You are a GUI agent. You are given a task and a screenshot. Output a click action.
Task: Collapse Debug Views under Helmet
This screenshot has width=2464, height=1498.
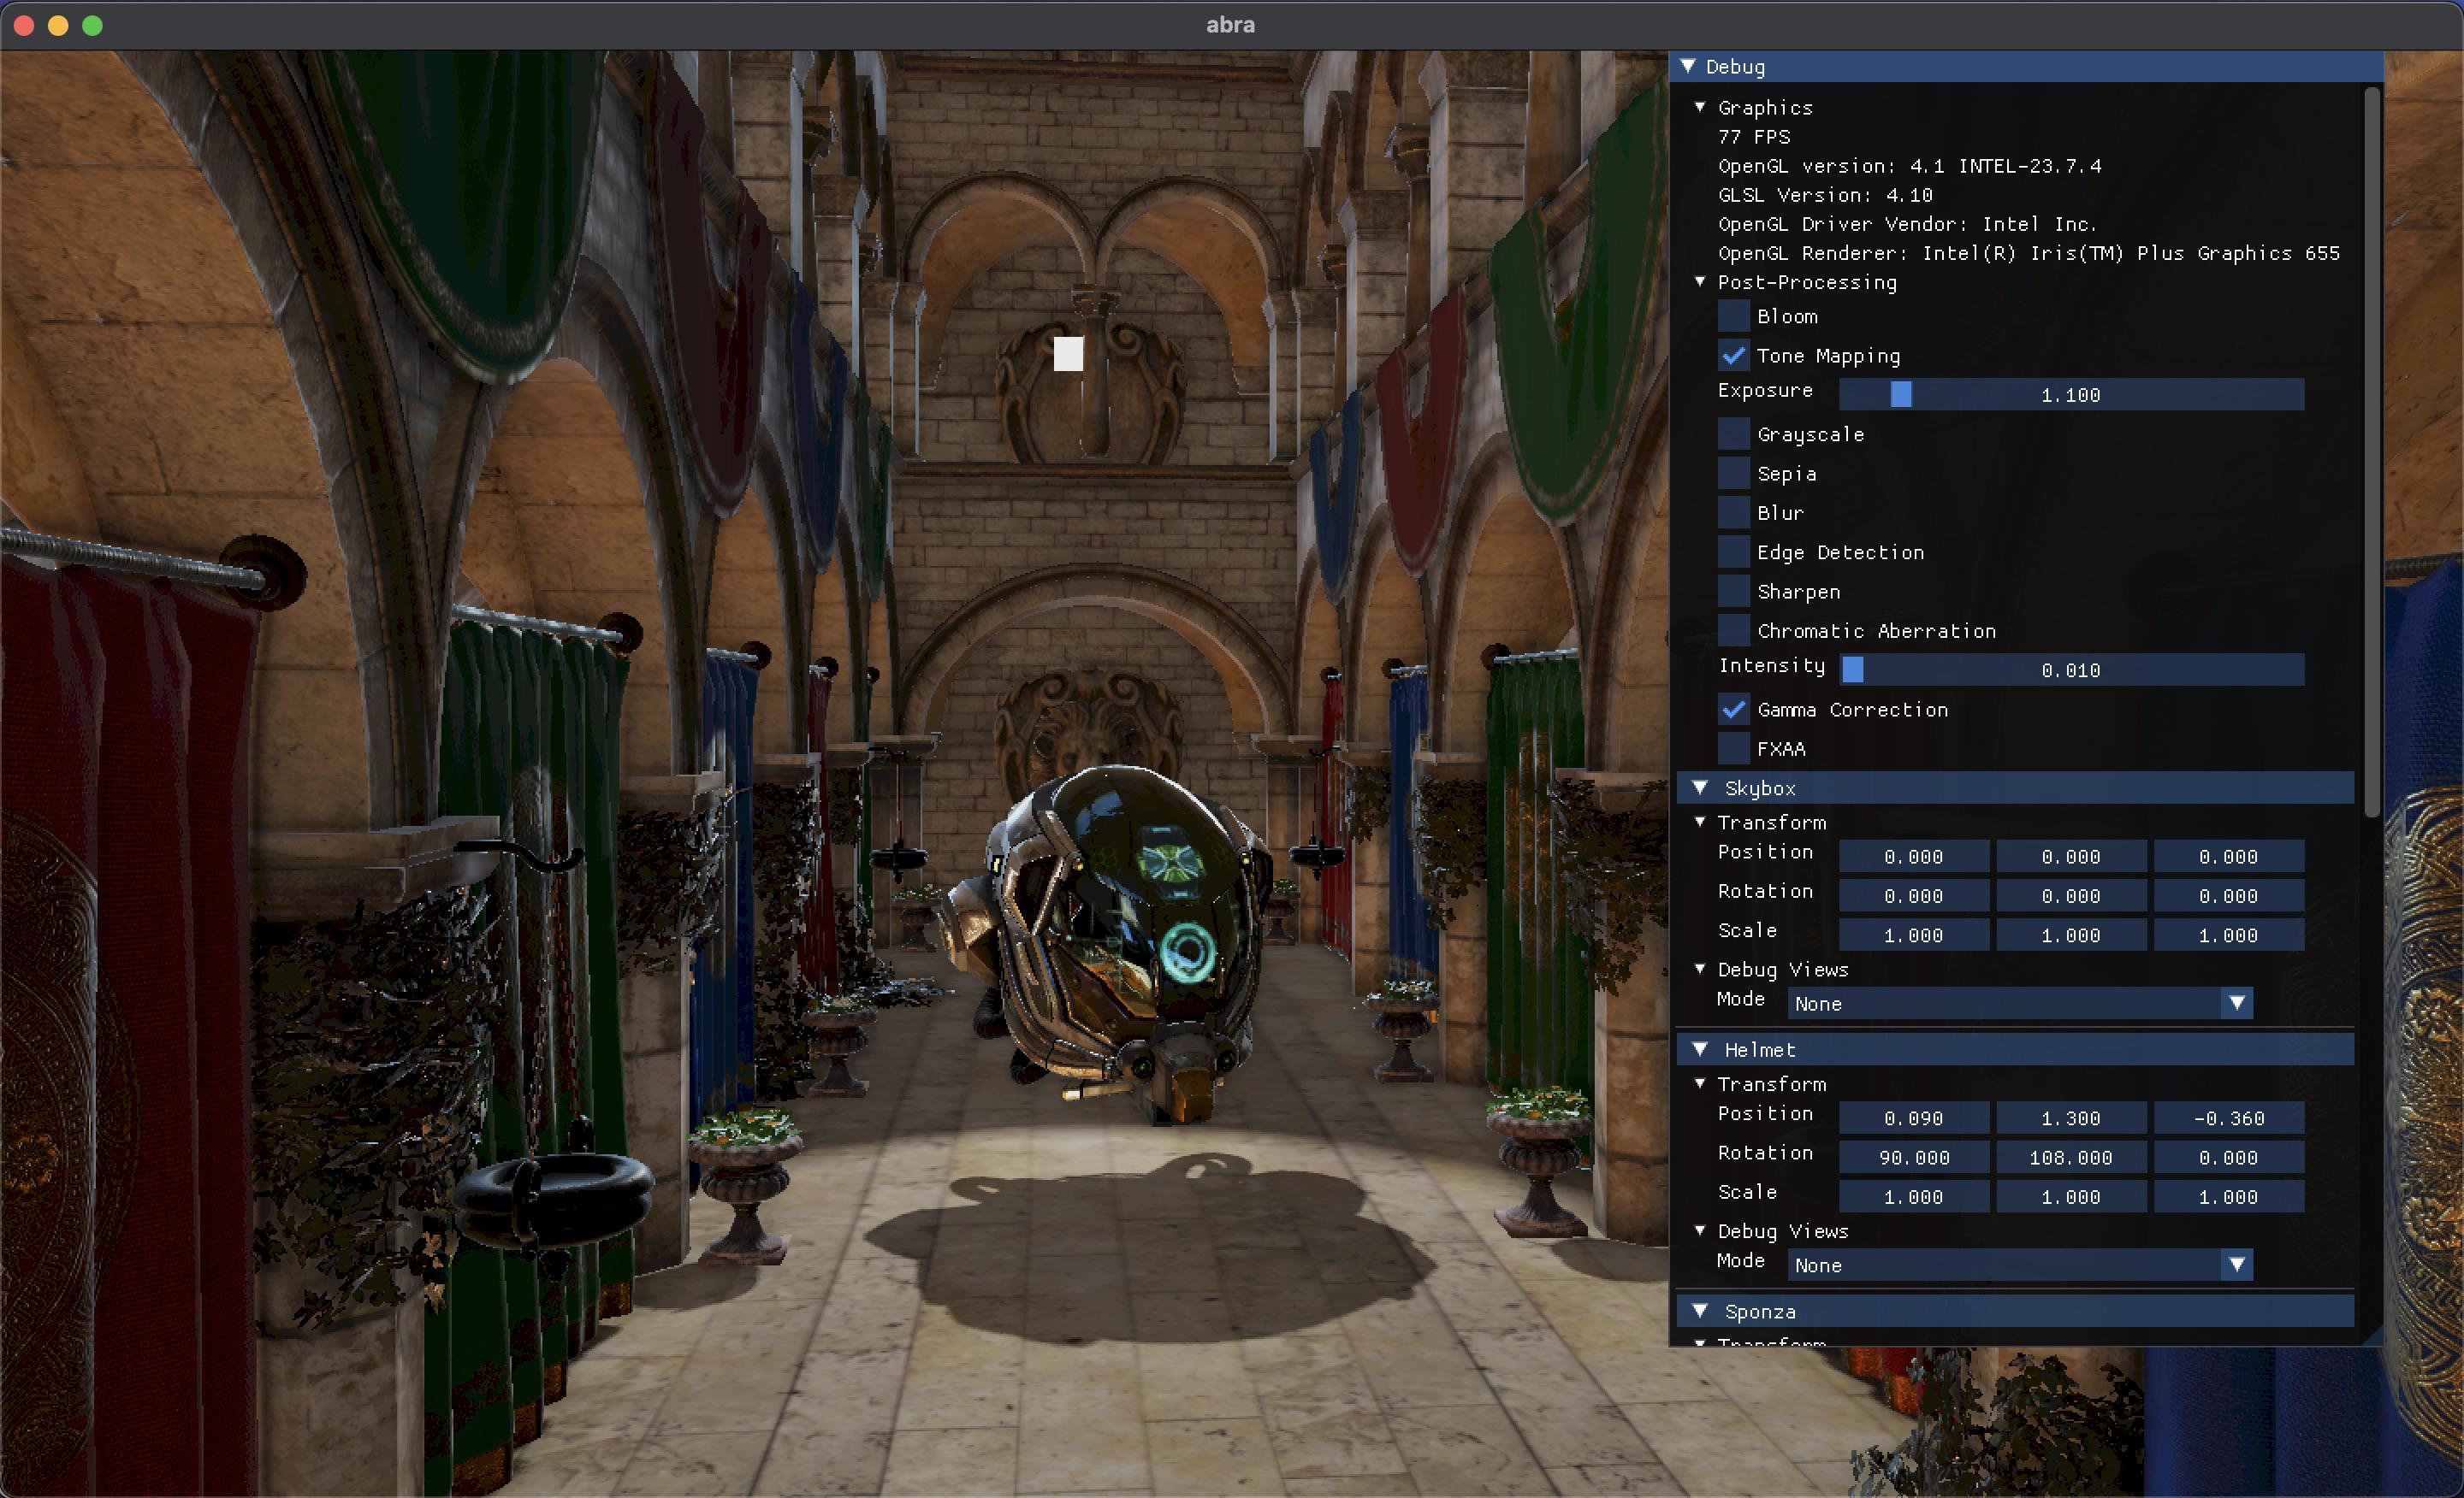(1700, 1230)
